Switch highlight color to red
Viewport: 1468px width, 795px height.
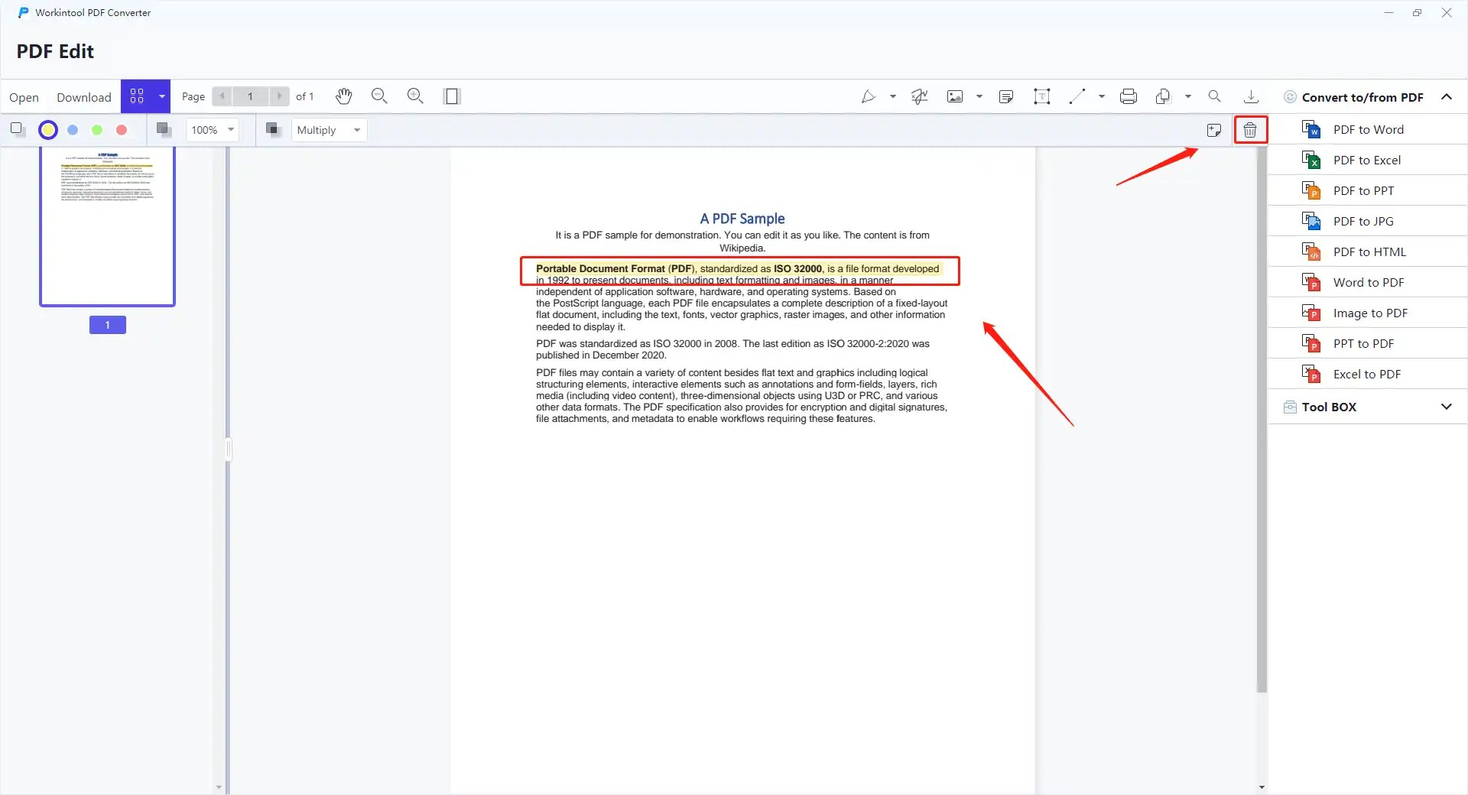tap(122, 130)
